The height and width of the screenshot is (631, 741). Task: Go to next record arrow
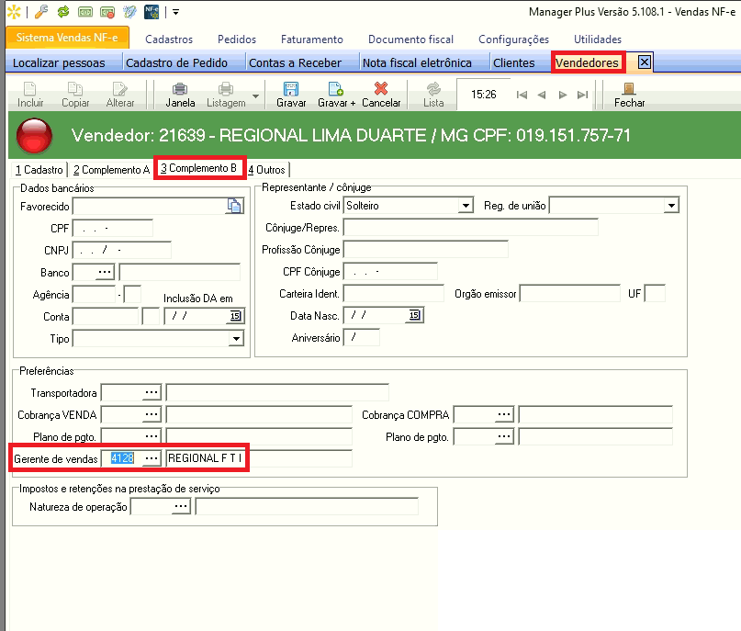pyautogui.click(x=562, y=95)
